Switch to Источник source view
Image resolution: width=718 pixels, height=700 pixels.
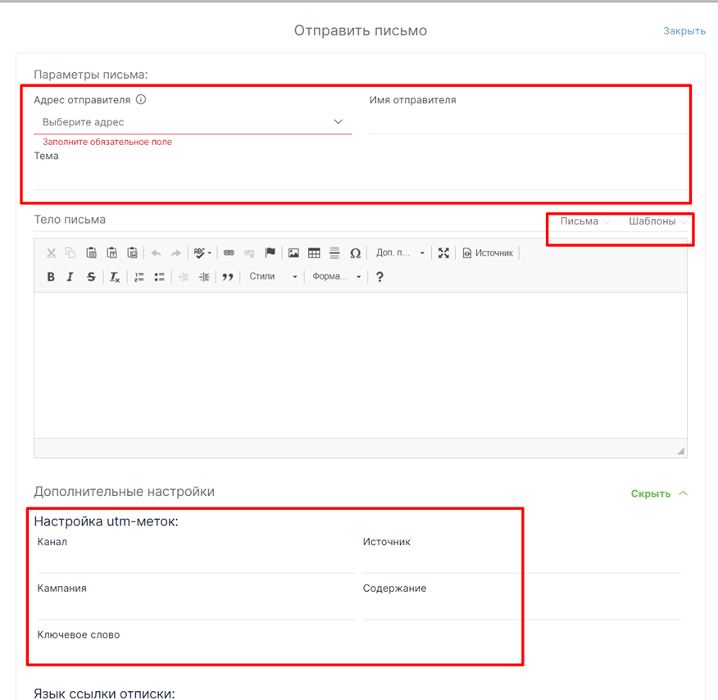pyautogui.click(x=489, y=253)
